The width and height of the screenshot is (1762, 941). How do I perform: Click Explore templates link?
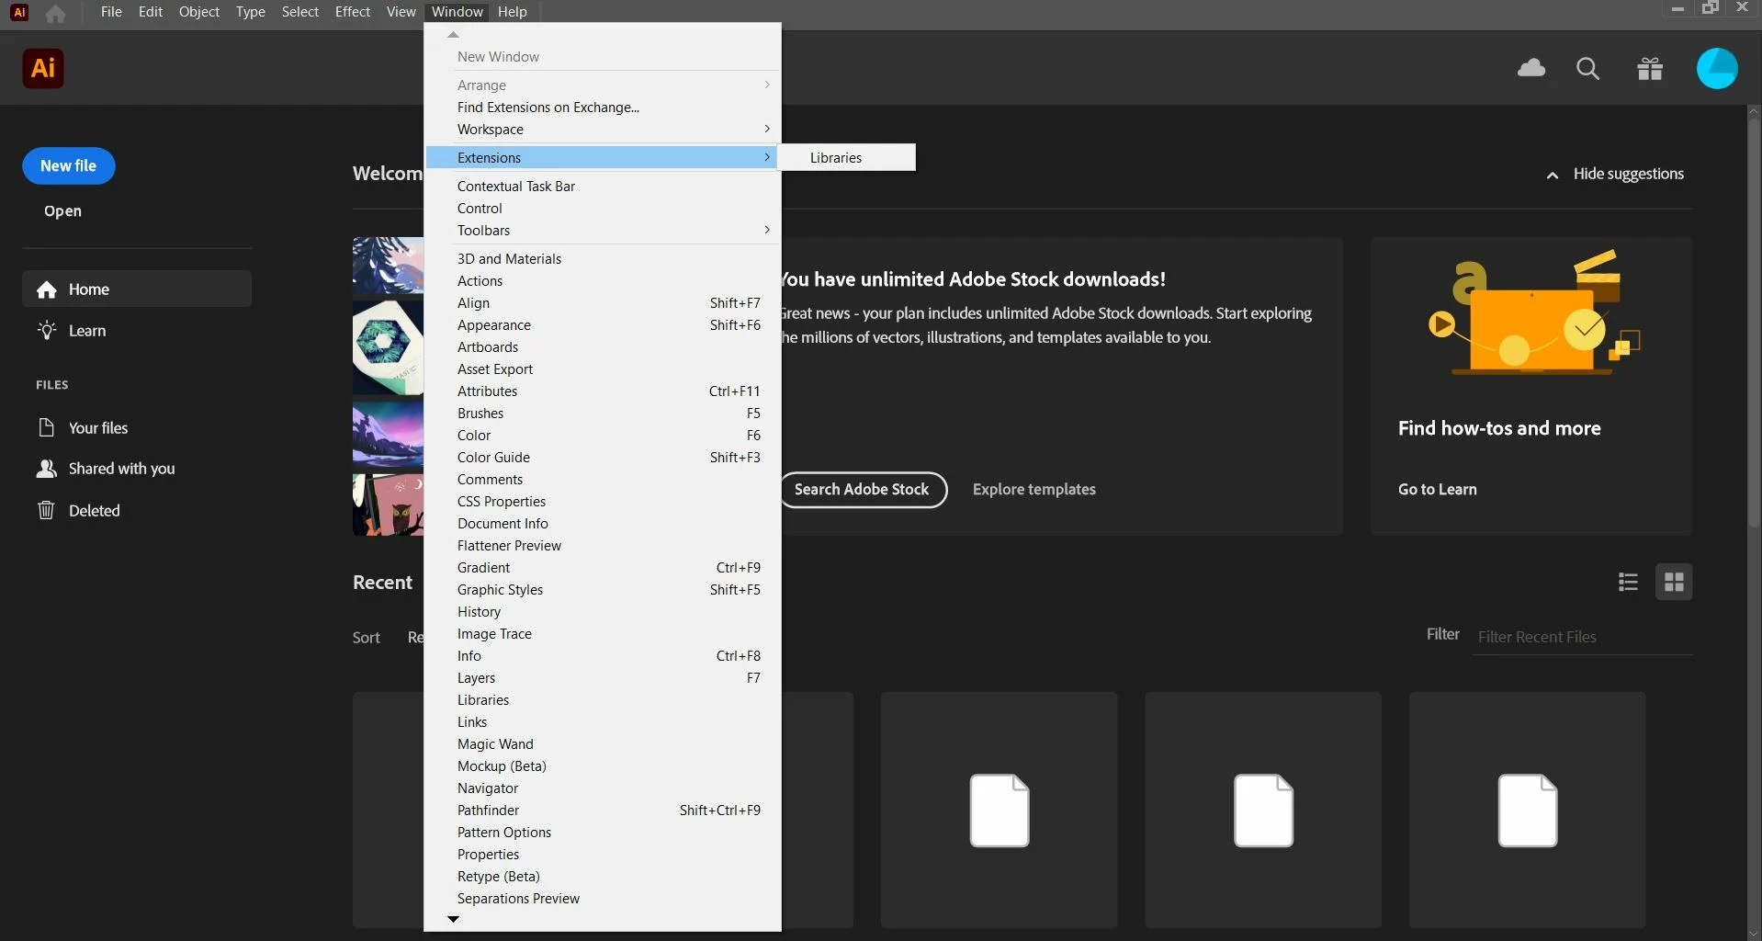click(x=1033, y=490)
